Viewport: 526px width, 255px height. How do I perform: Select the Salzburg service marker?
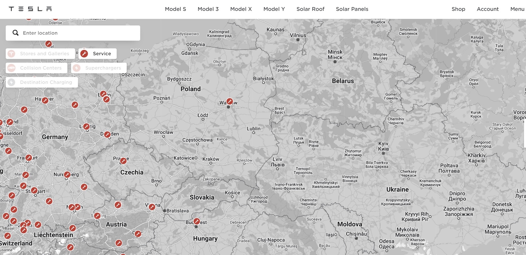97,216
